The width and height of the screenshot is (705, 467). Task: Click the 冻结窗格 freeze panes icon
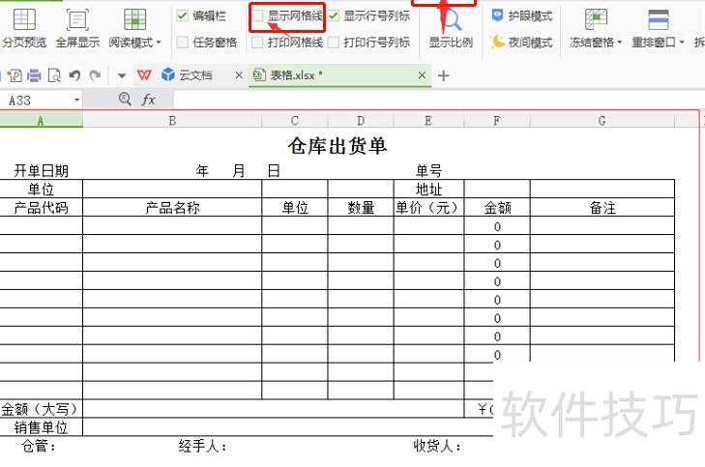pyautogui.click(x=596, y=19)
